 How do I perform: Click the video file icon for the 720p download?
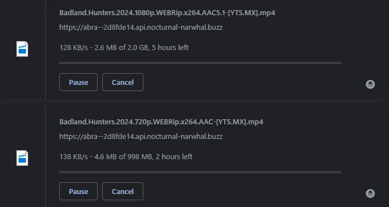(23, 158)
